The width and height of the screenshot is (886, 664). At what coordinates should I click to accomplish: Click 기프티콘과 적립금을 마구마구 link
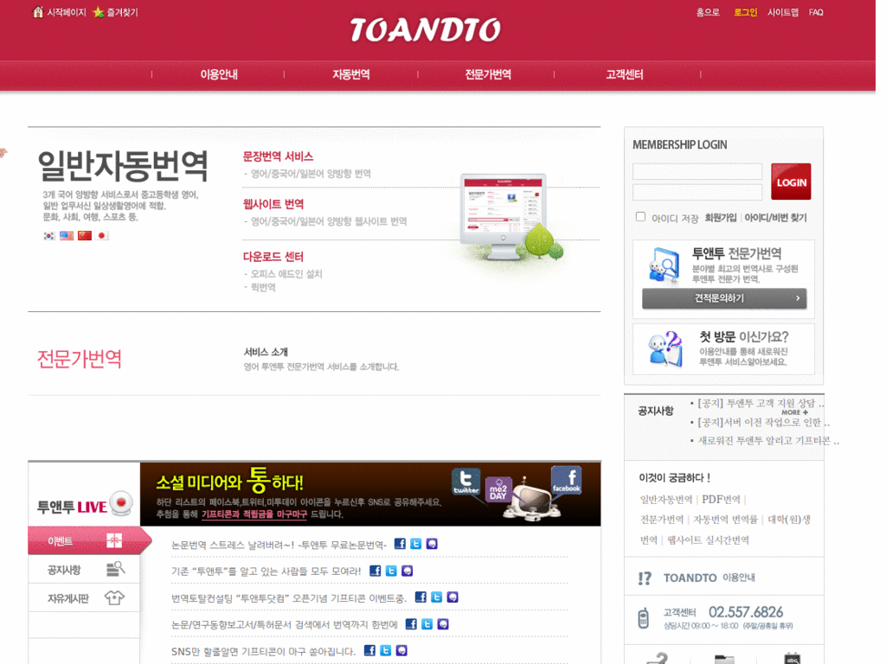254,514
